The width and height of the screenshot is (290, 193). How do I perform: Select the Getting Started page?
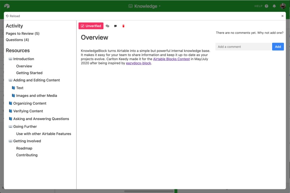coord(29,73)
